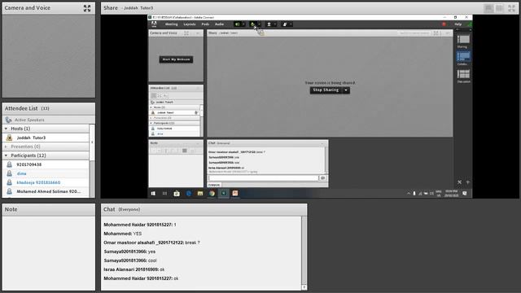The height and width of the screenshot is (293, 521).
Task: Open Stop Sharing dropdown arrow
Action: coord(346,90)
